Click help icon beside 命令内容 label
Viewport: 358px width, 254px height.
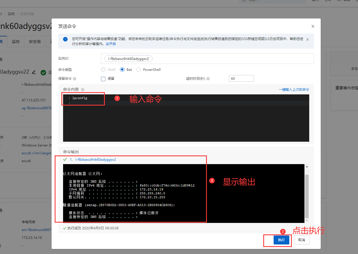pyautogui.click(x=83, y=90)
